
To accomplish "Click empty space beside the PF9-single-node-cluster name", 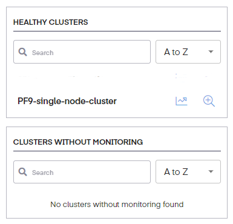I will [145, 101].
